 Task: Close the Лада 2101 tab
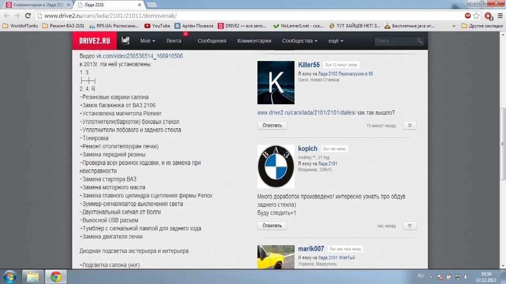(x=139, y=5)
